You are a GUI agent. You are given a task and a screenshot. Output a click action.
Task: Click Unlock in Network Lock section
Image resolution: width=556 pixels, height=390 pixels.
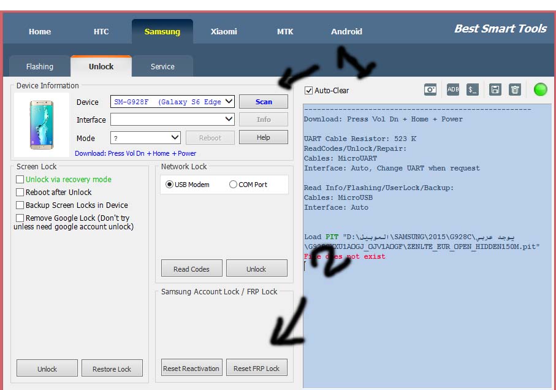click(256, 269)
